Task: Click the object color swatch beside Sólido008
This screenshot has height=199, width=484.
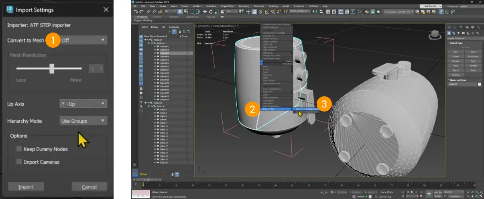Action: pyautogui.click(x=480, y=84)
